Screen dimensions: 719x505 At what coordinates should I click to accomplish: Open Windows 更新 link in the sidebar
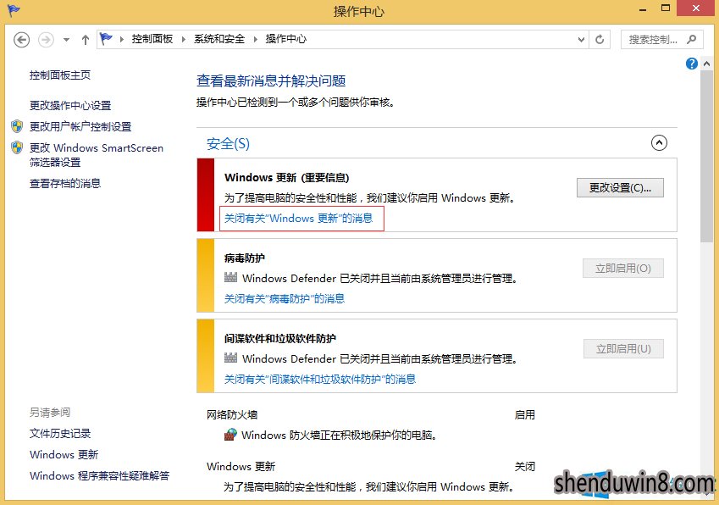(x=64, y=454)
